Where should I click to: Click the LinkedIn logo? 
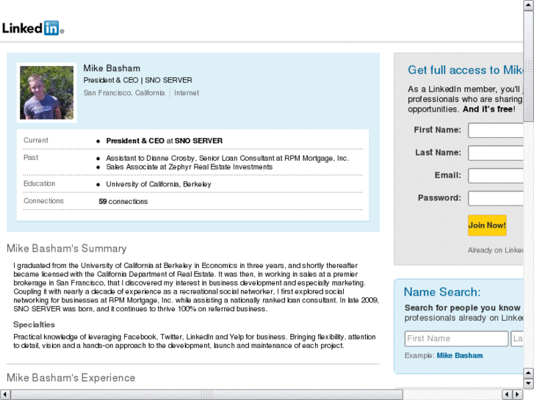tap(33, 28)
